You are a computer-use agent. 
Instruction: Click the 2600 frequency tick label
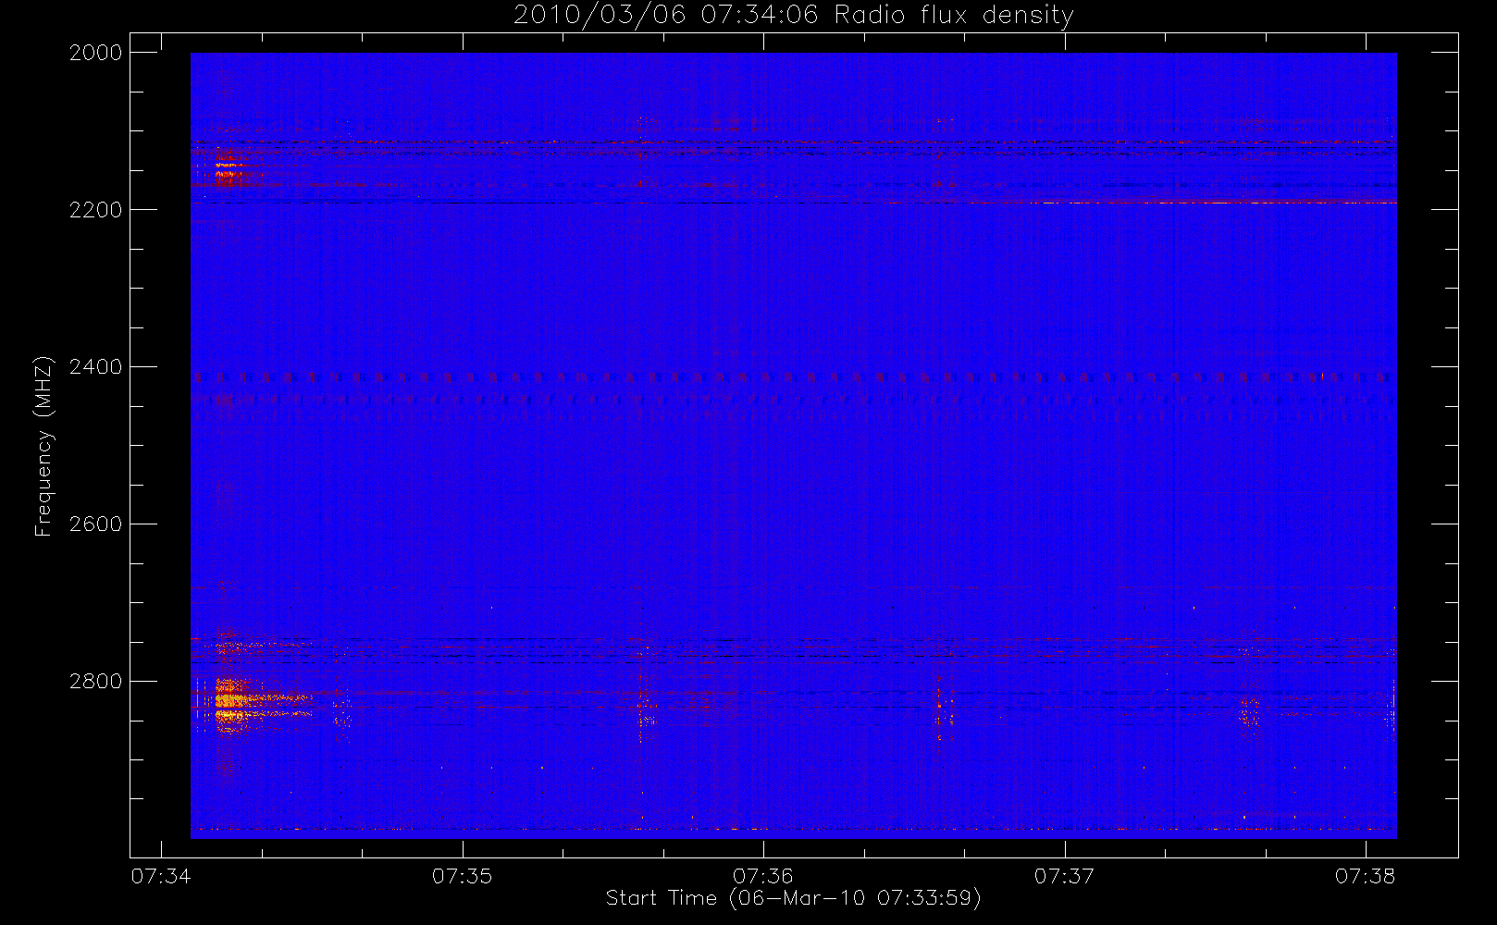96,524
